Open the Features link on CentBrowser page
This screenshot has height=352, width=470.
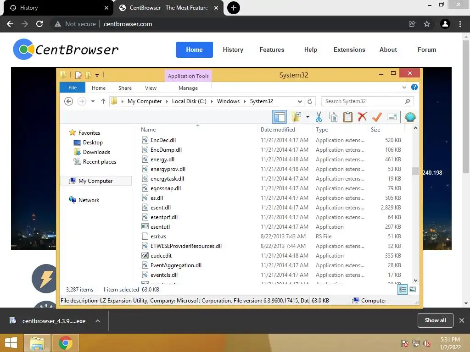coord(272,49)
